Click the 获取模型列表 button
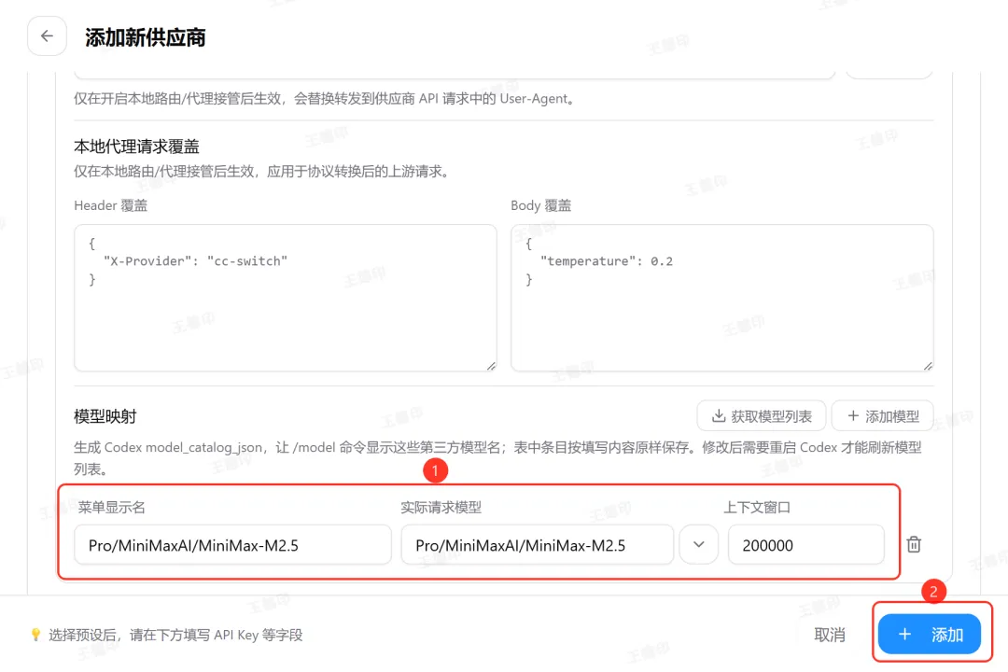1008x672 pixels. point(762,416)
